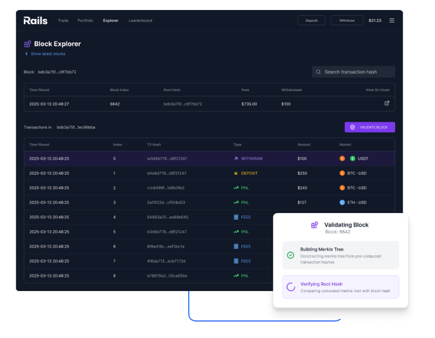This screenshot has height=338, width=435.
Task: Click the Show latest blocks link
Action: 48,53
